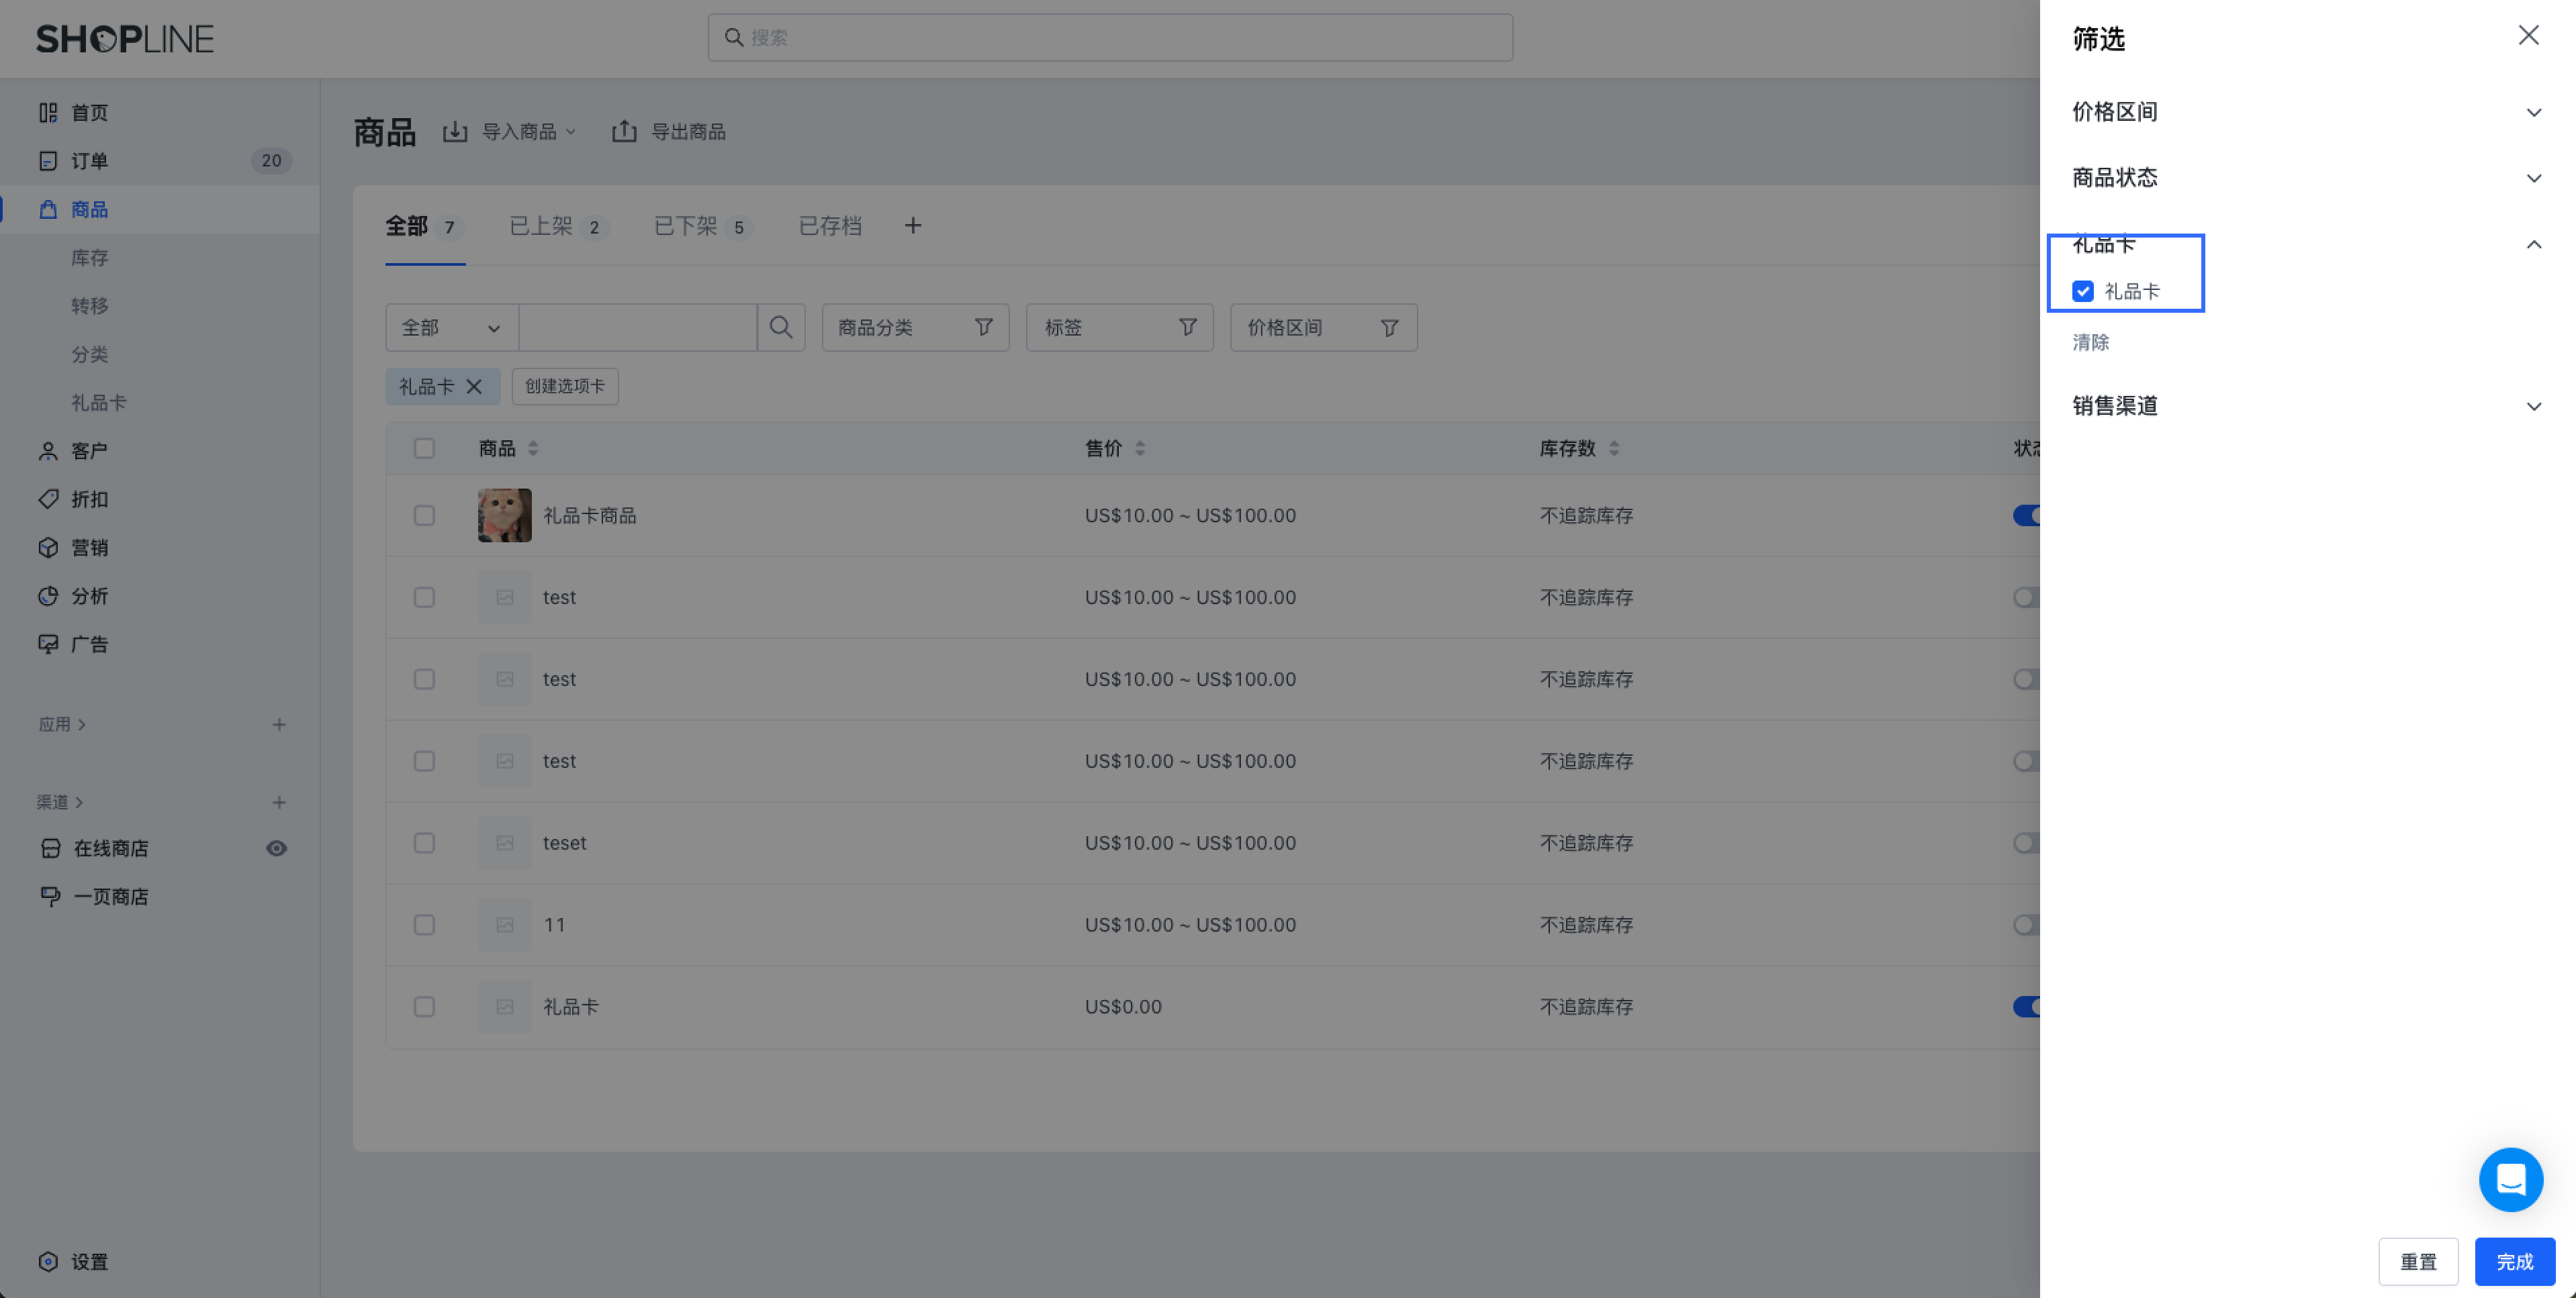Click the 导出商品 export button
The image size is (2576, 1298).
point(669,132)
